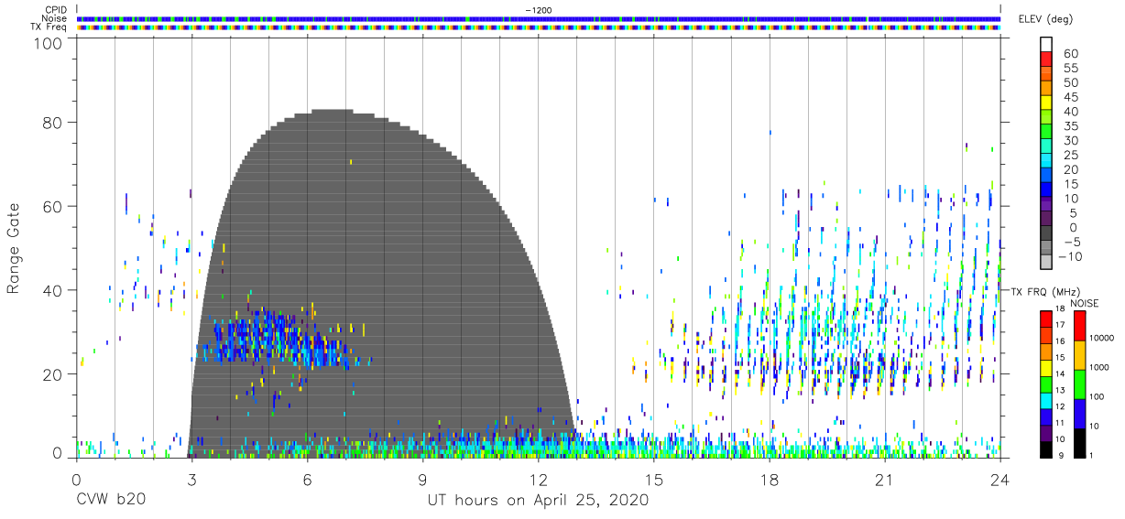Pick the orange segment of NOISE bar
This screenshot has width=1125, height=519.
coord(1079,354)
